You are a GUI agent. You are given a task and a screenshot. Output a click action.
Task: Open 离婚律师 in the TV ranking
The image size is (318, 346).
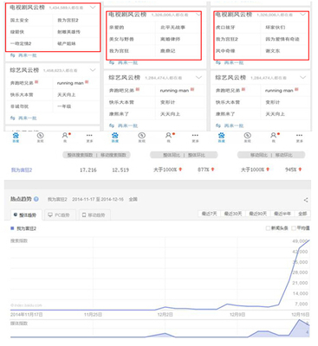pyautogui.click(x=170, y=39)
